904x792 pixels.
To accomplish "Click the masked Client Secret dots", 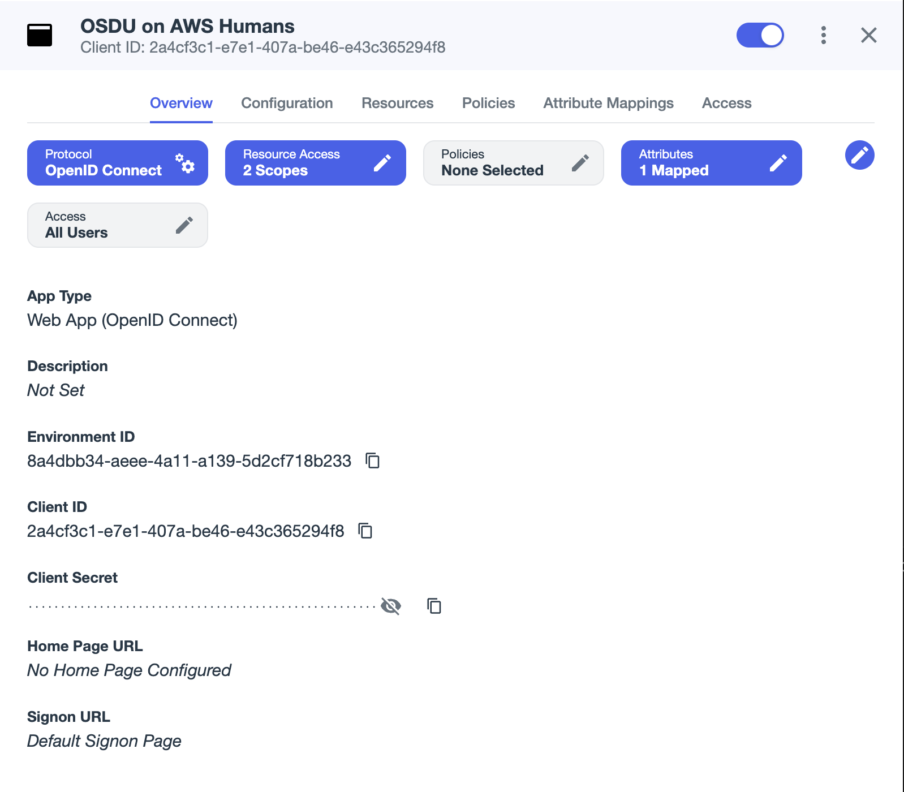I will 202,606.
